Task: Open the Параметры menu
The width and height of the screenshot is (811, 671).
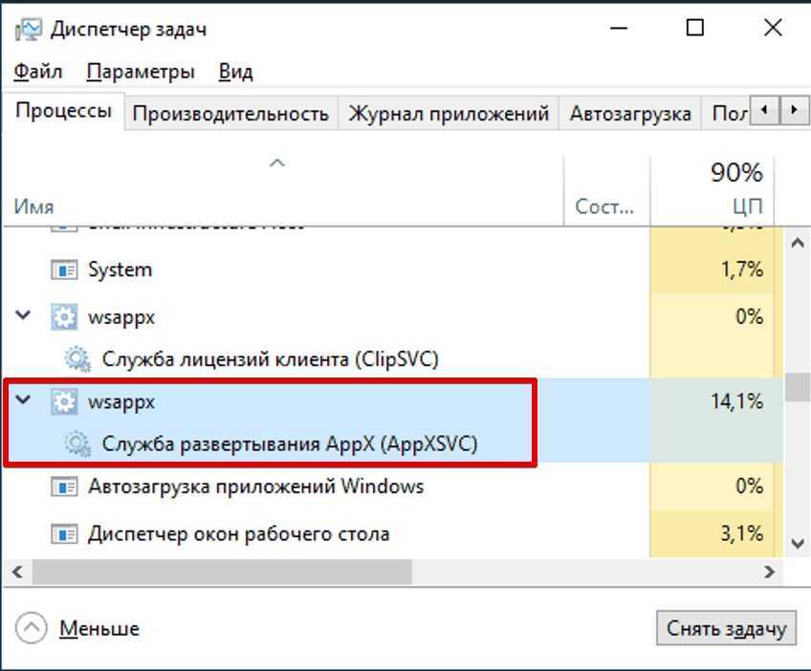Action: pyautogui.click(x=141, y=72)
